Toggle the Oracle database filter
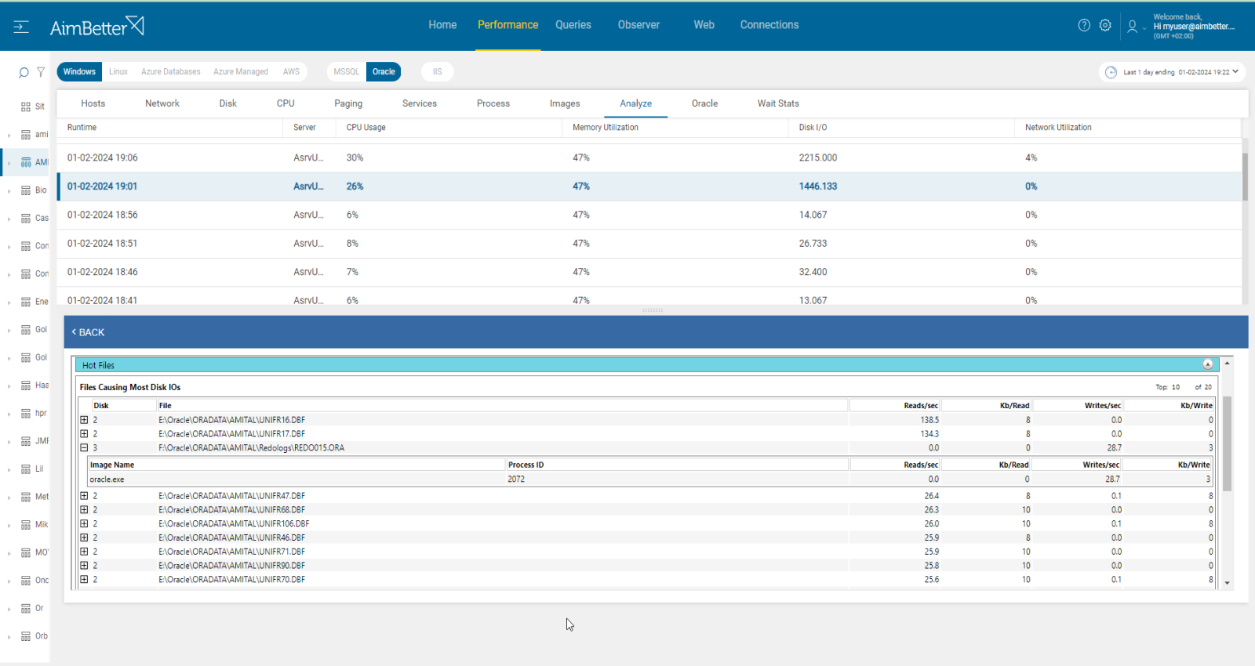Screen dimensions: 1255x666 (384, 71)
